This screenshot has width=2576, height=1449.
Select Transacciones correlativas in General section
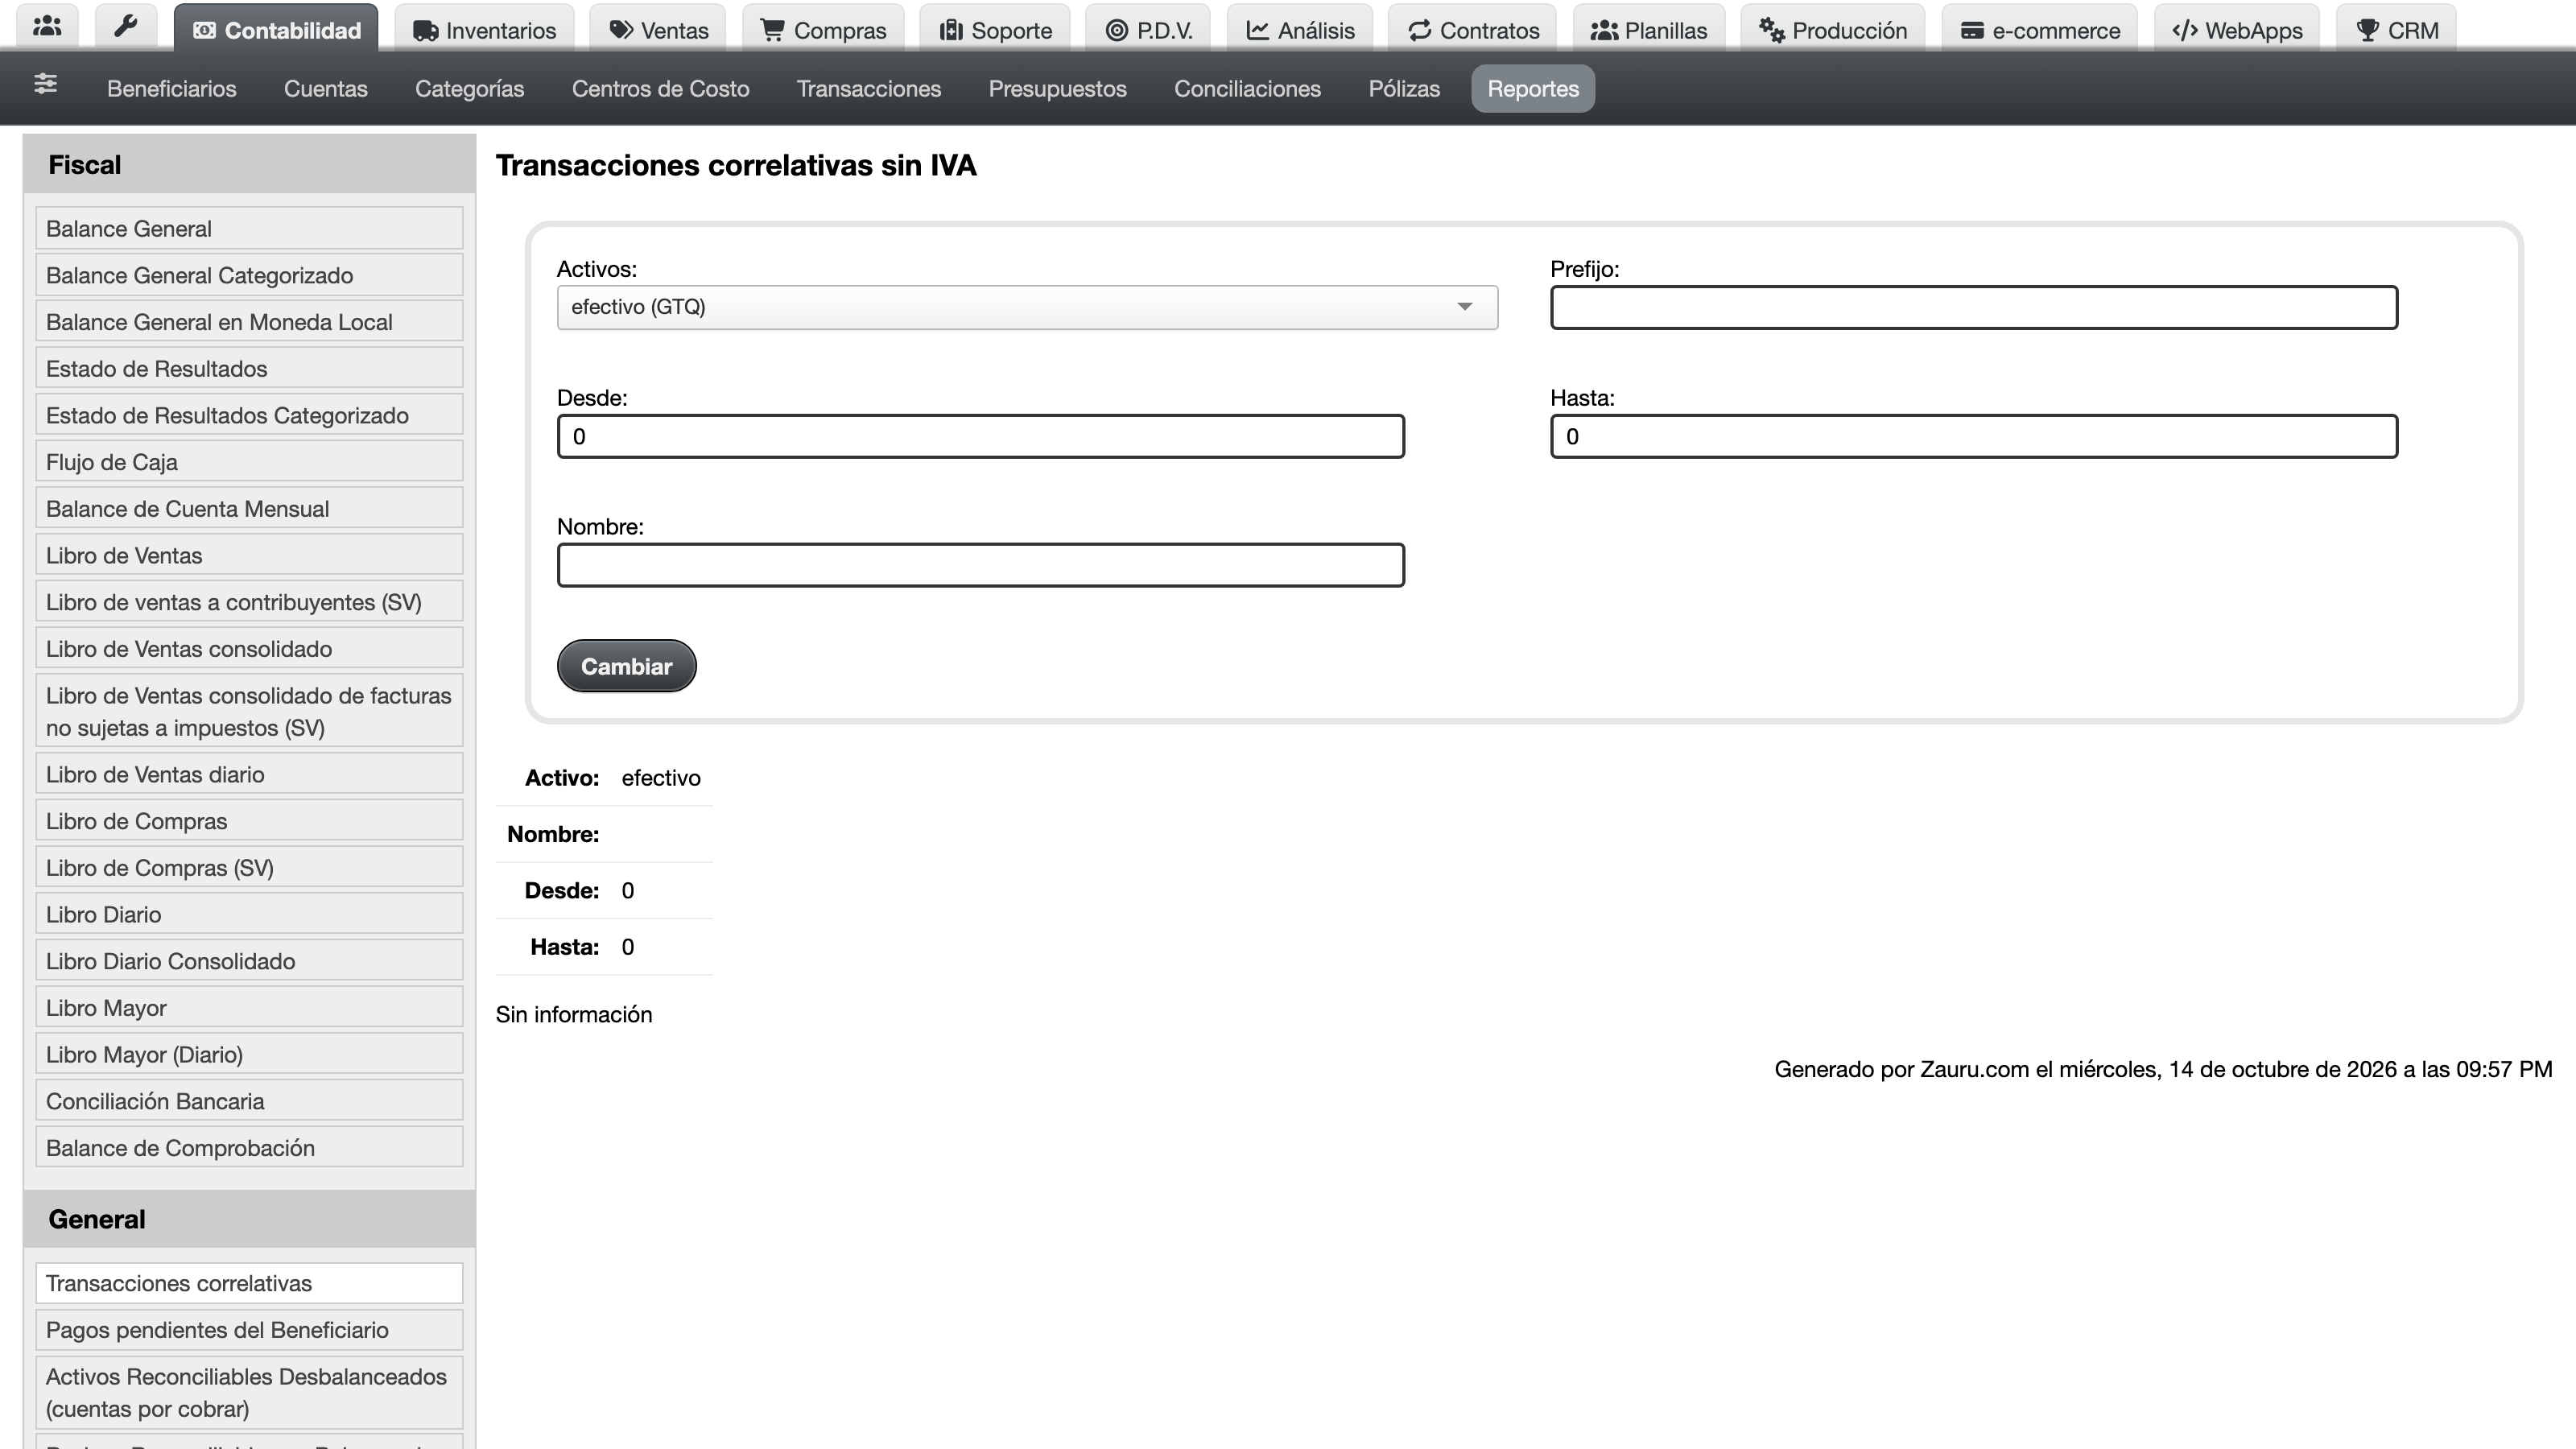click(x=249, y=1283)
